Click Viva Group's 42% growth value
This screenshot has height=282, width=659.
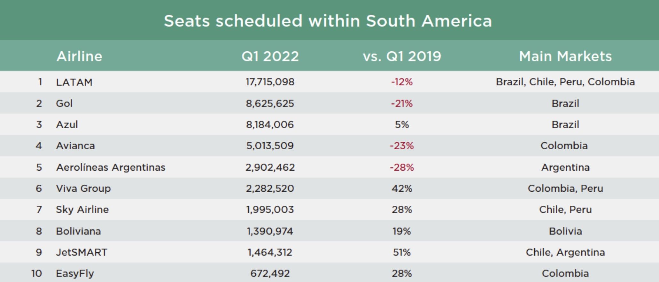tap(402, 189)
